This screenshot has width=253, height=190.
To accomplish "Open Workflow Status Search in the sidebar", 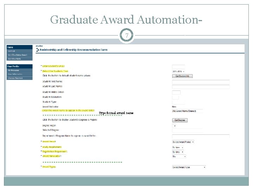I will click(20, 55).
